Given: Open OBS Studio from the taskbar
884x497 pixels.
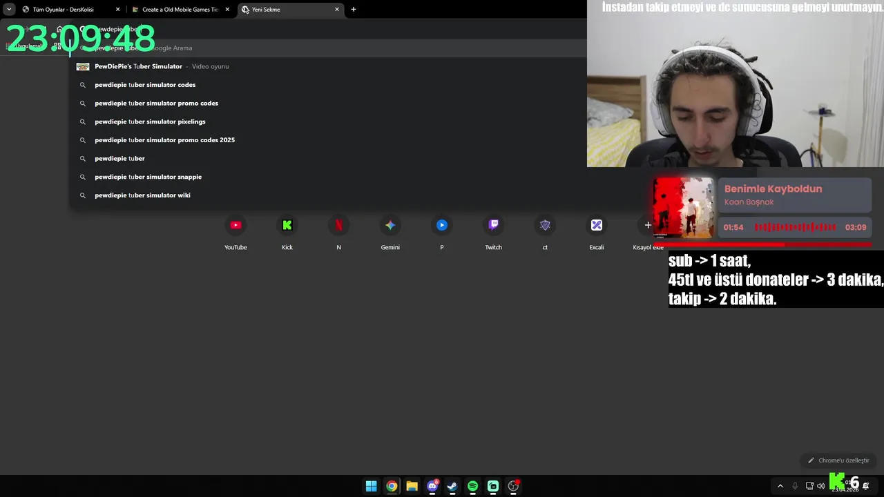Looking at the screenshot, I should click(513, 486).
